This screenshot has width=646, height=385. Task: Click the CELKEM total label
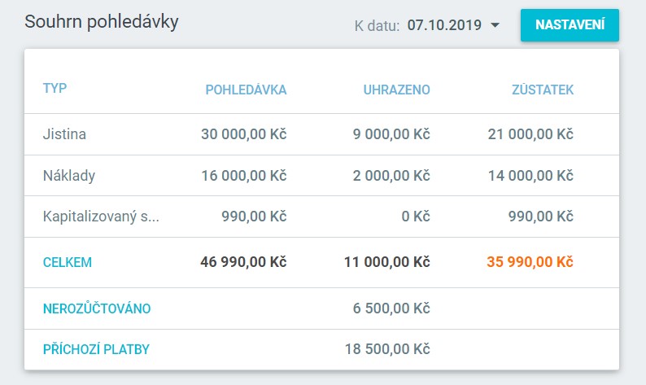click(x=67, y=262)
